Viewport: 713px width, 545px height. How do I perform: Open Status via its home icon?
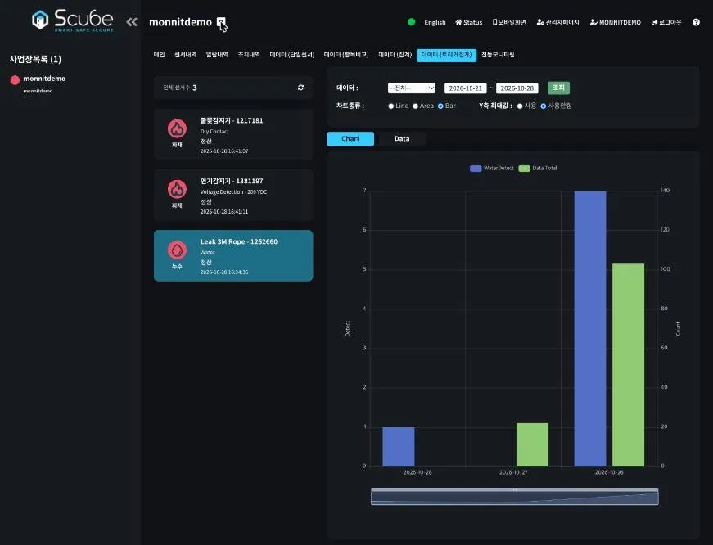point(458,22)
